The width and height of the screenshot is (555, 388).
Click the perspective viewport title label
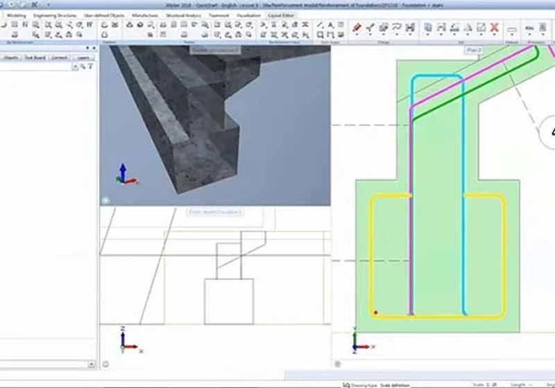coord(215,50)
